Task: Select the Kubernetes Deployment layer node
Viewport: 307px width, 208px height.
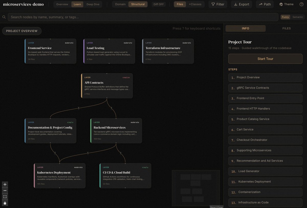Action: coord(60,176)
